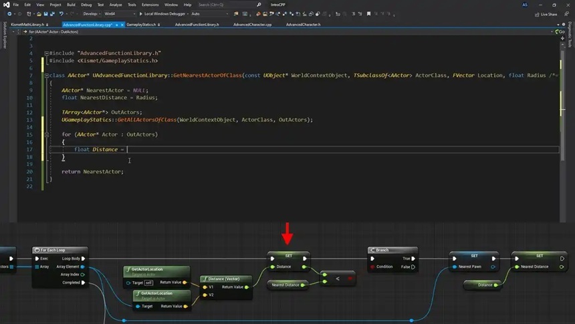Open the tab window settings gear
Viewport: 575px width, 324px height.
pyautogui.click(x=564, y=25)
